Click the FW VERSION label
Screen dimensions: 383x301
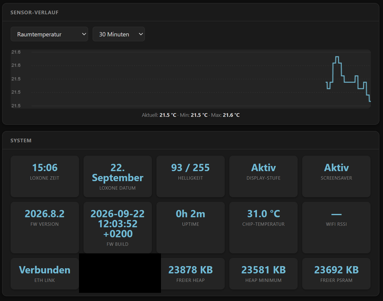coord(45,224)
